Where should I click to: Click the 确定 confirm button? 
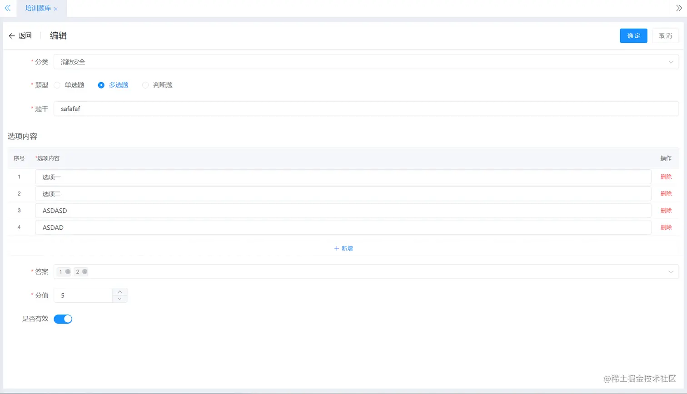pyautogui.click(x=633, y=36)
